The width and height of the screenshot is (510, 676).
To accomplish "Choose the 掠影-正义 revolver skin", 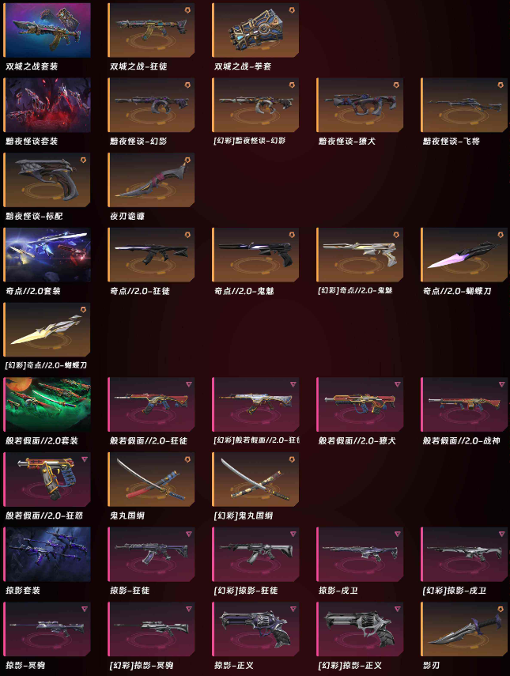I will [x=255, y=629].
